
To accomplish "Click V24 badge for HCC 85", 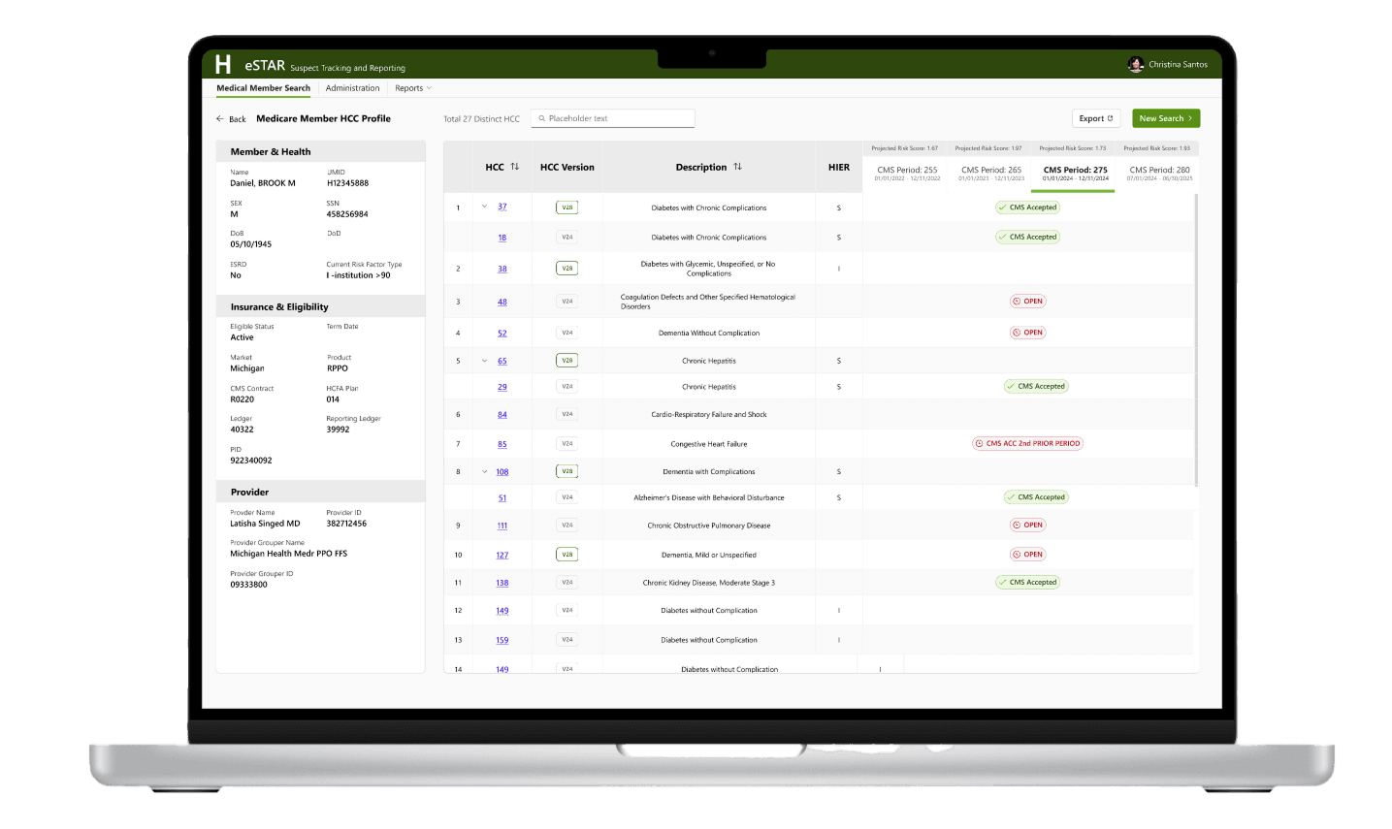I will [x=567, y=443].
